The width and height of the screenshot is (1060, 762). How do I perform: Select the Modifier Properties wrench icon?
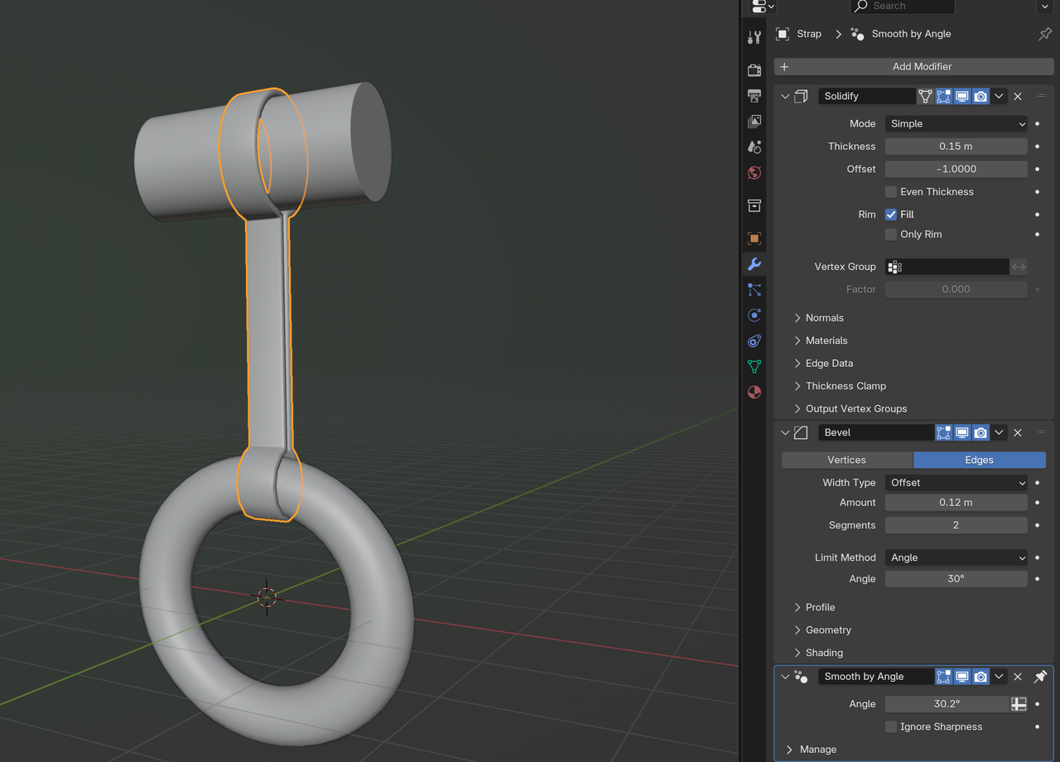pyautogui.click(x=754, y=263)
